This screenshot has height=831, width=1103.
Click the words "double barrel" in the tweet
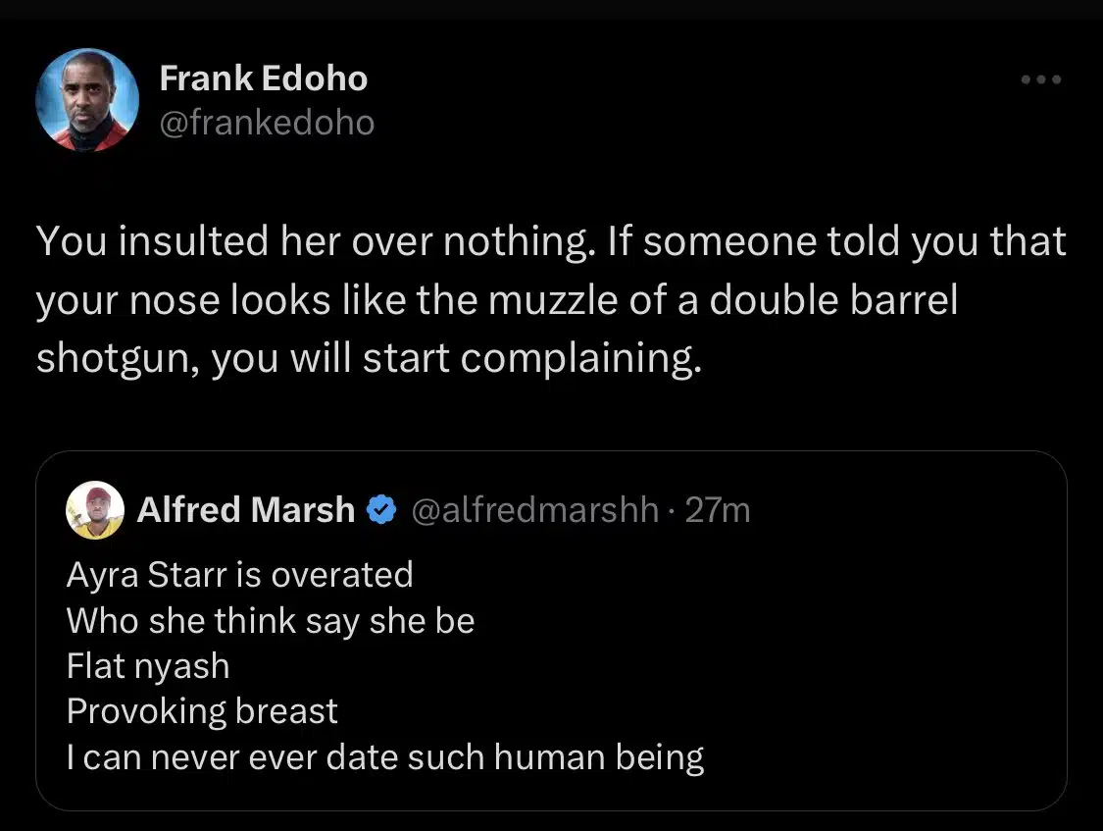832,300
